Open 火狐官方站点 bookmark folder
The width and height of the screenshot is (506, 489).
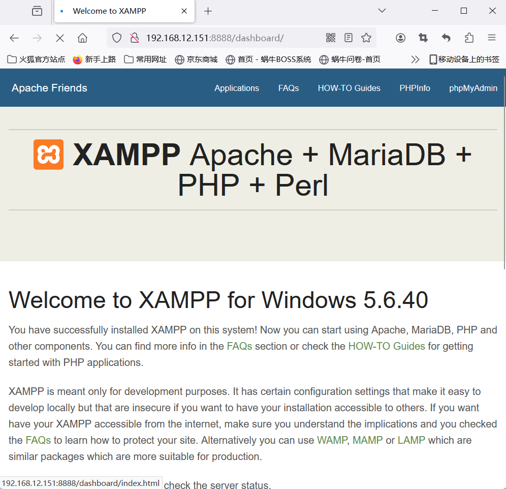(36, 59)
